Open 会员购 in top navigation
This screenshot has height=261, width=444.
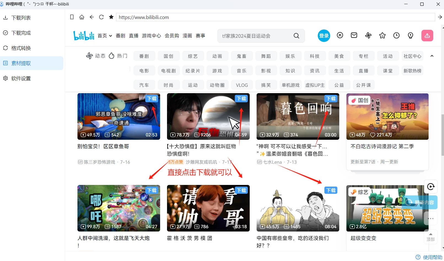tap(172, 36)
